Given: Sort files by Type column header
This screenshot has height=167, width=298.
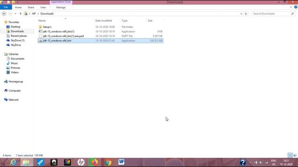Looking at the screenshot, I should (125, 20).
